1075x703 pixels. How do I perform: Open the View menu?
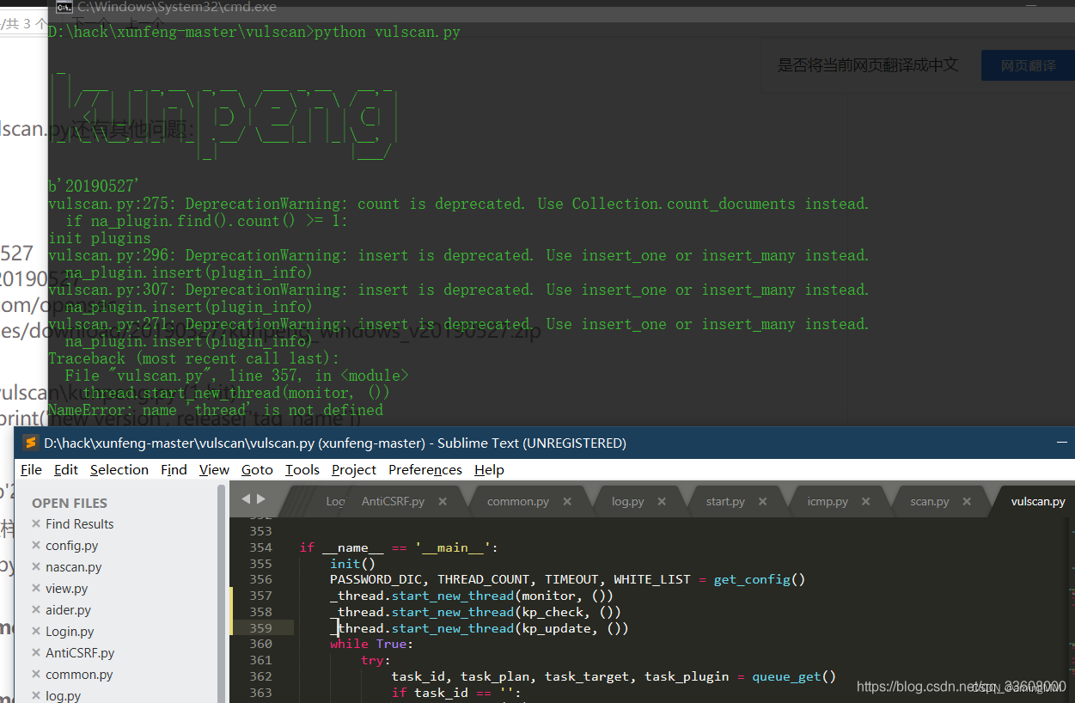[x=214, y=469]
